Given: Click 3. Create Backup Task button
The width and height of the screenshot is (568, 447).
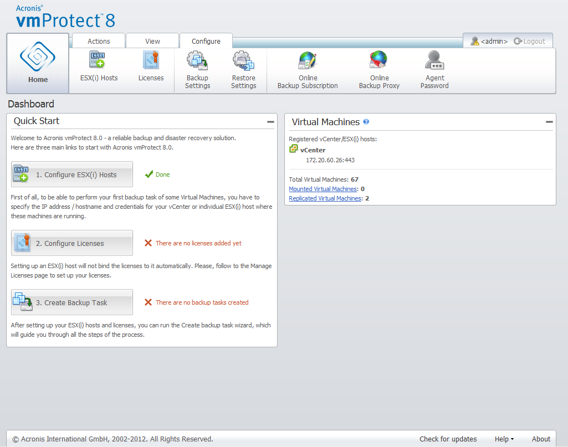Looking at the screenshot, I should pyautogui.click(x=72, y=302).
